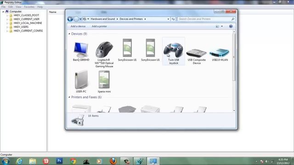Open Google Chrome from taskbar
294x165 pixels.
click(x=73, y=161)
